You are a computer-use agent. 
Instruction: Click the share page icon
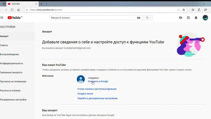click(x=205, y=10)
